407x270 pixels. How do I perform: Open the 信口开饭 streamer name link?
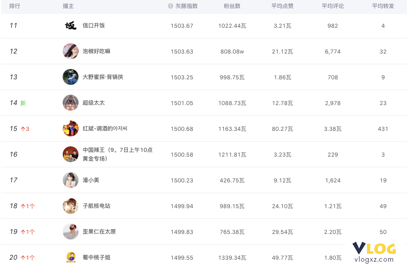tap(94, 25)
